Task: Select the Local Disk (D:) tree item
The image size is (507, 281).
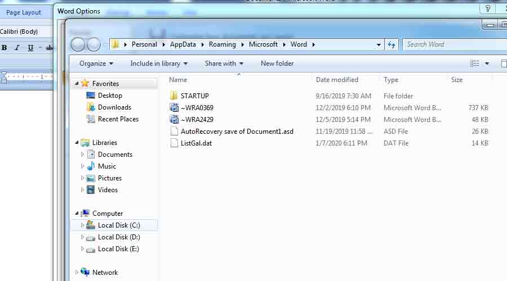Action: click(x=119, y=237)
